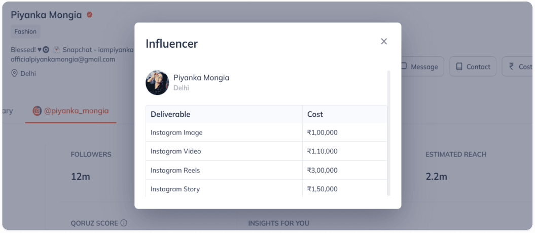This screenshot has width=535, height=233.
Task: Click the 12m followers value
Action: pos(81,177)
